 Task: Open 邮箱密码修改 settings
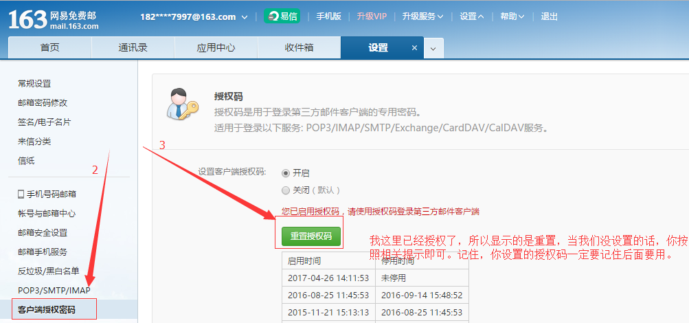[43, 103]
